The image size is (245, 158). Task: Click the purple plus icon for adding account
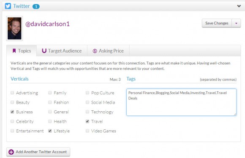11,152
